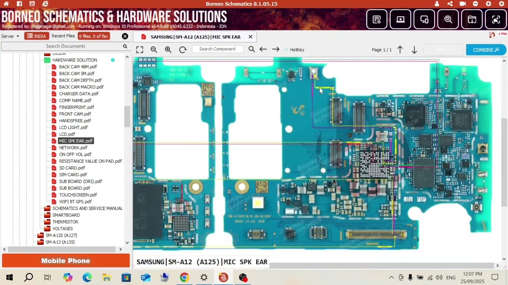Expand the SCHEMATICS AND SERVICE MANUAL folder
Screen dimensions: 508x285
[x=87, y=208]
